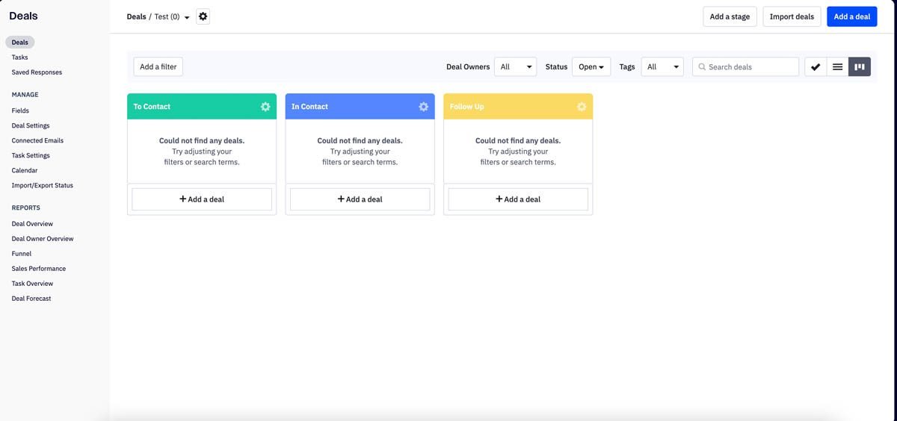This screenshot has width=897, height=421.
Task: Open the Deal Owners dropdown
Action: (x=515, y=67)
